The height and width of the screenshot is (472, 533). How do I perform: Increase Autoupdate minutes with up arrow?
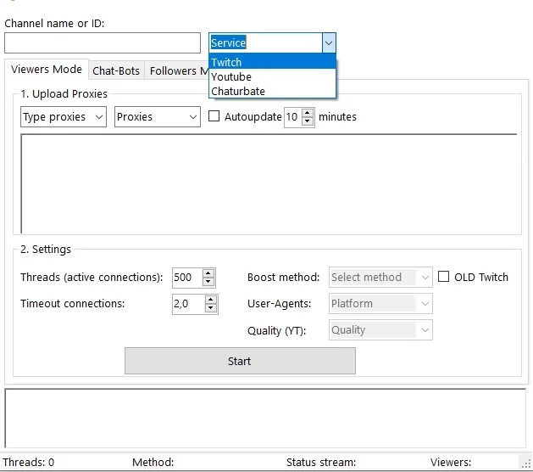pos(308,113)
